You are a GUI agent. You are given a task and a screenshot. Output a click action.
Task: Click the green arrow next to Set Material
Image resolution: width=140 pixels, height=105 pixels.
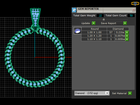(130, 93)
